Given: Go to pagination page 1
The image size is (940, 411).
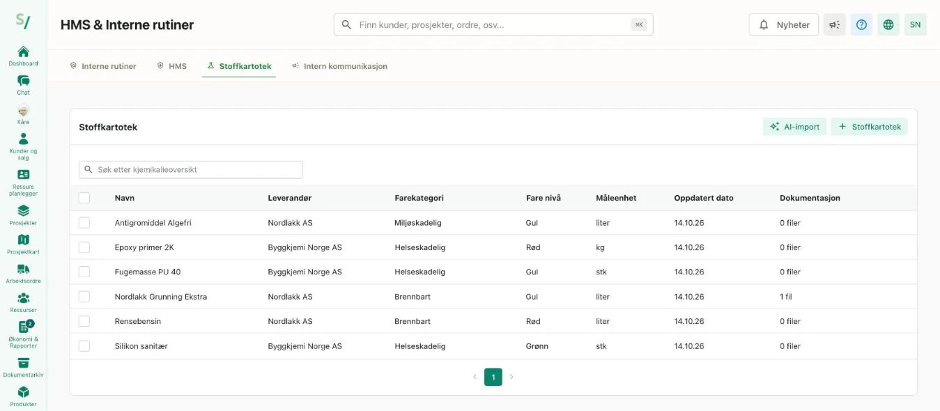Looking at the screenshot, I should tap(493, 377).
